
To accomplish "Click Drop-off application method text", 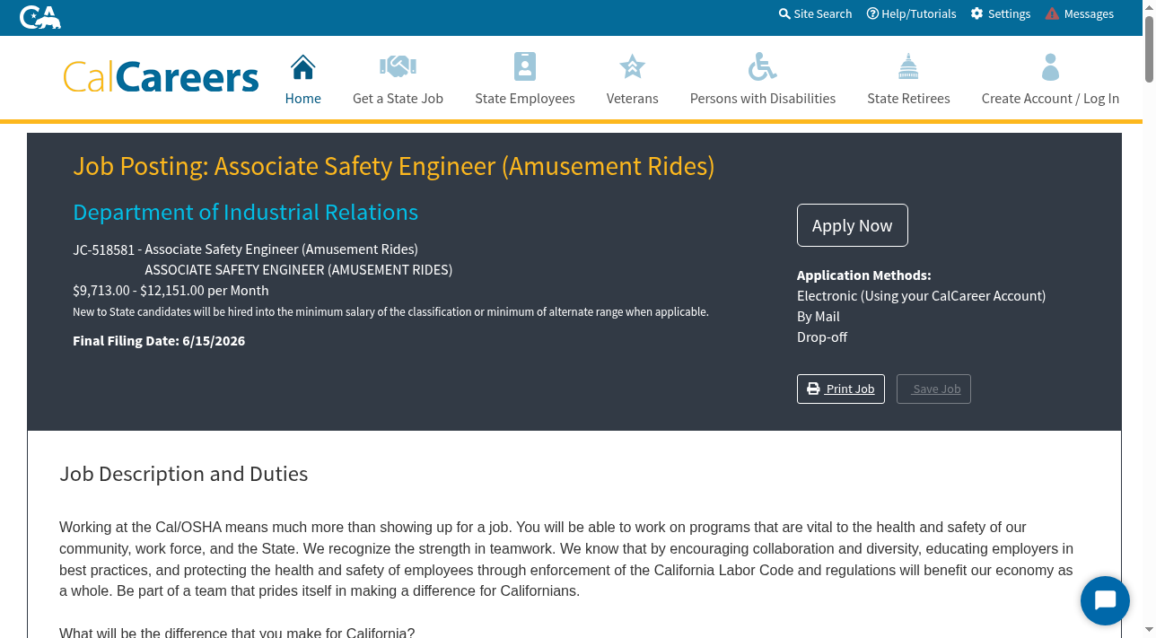I will click(822, 337).
